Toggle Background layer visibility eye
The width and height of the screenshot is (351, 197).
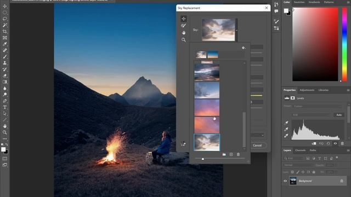[285, 181]
